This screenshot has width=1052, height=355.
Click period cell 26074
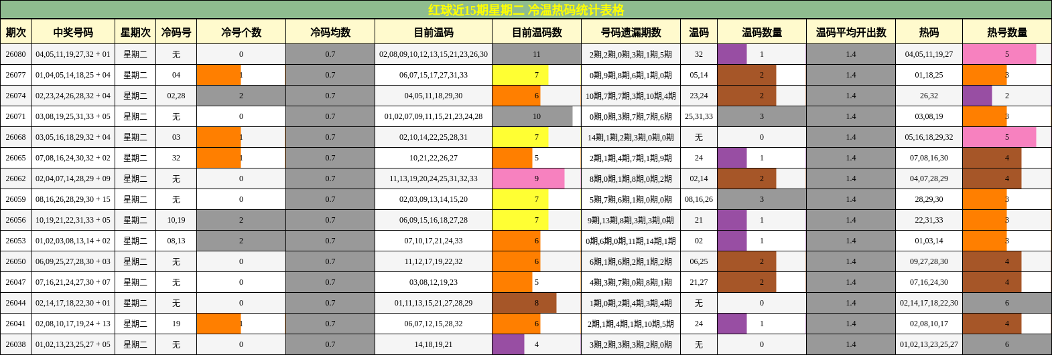pos(16,96)
